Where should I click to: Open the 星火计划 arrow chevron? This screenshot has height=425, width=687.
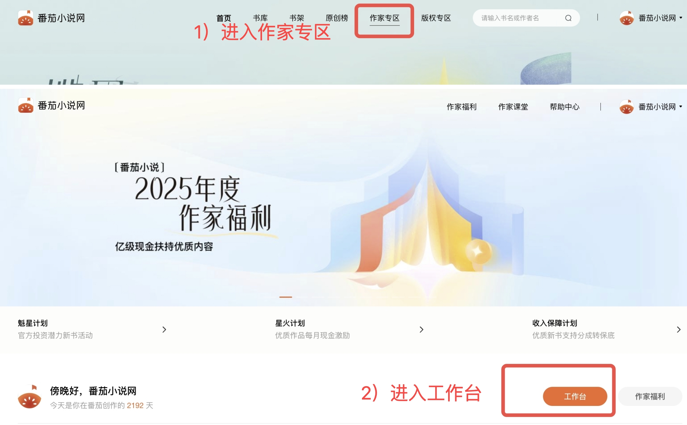[x=421, y=329]
